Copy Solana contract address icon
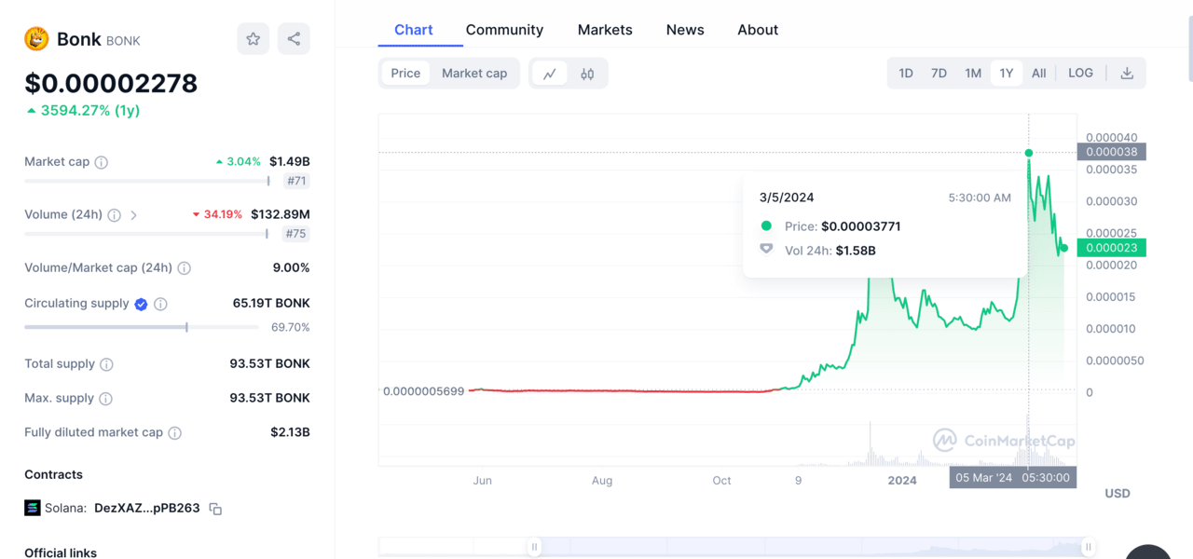This screenshot has width=1193, height=559. (215, 509)
